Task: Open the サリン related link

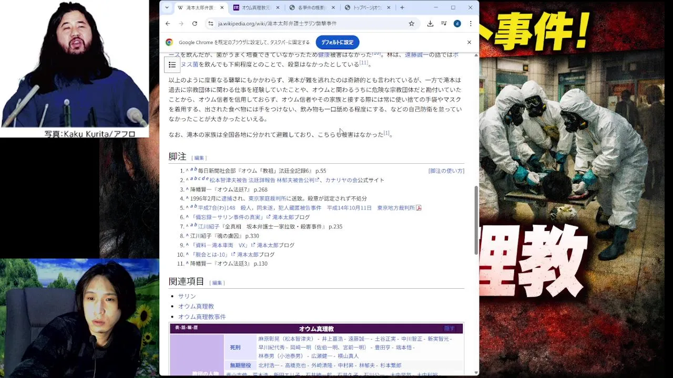Action: tap(187, 297)
